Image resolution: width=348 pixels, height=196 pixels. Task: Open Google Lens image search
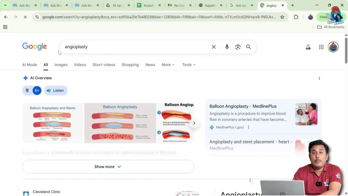coord(238,47)
